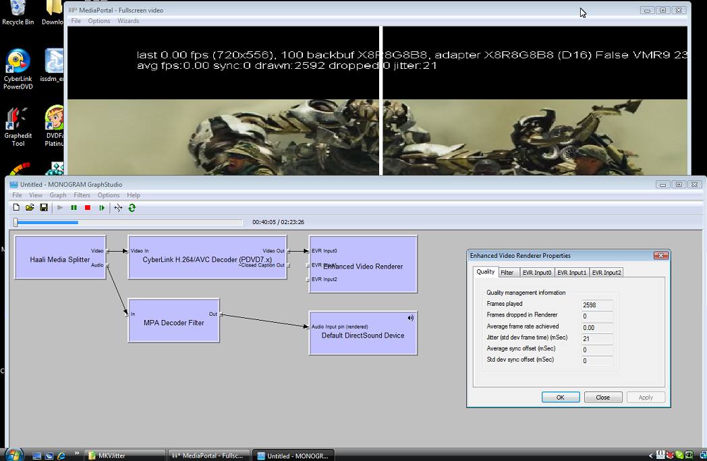Click the Show Desktop quick launch icon
Screen dimensions: 707x461
[x=37, y=456]
